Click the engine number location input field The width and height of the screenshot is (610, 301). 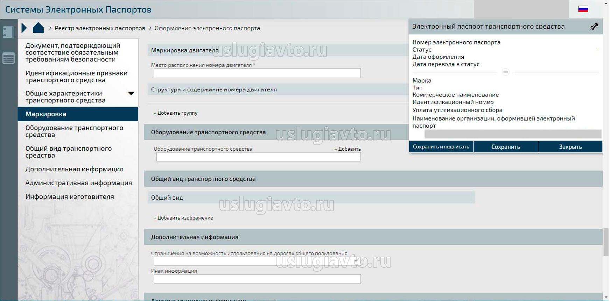point(257,73)
